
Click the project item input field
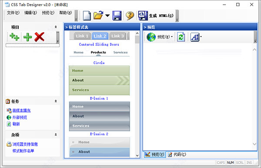coord(33,45)
